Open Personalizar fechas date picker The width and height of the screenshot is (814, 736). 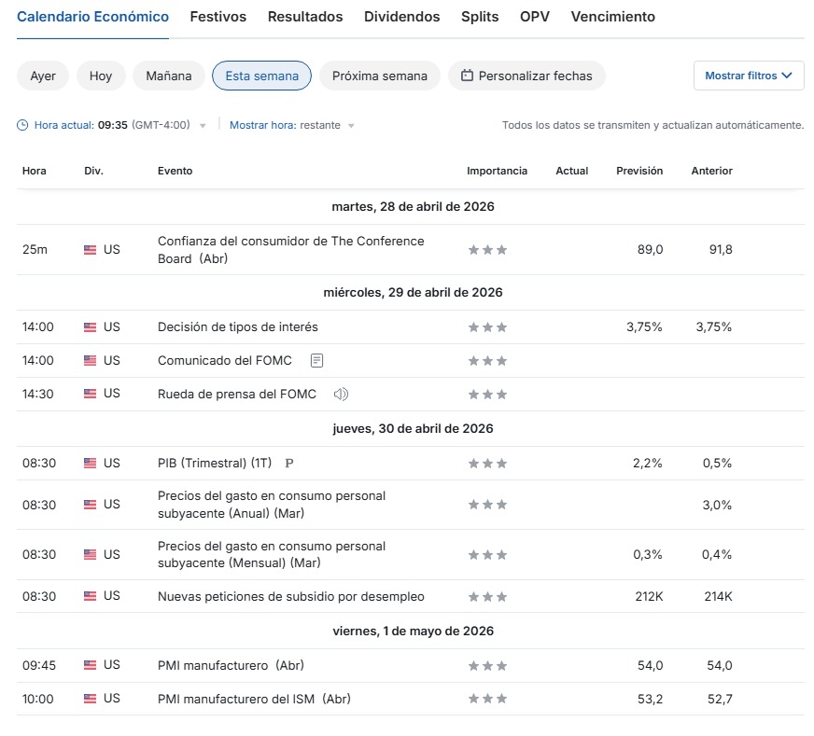point(526,76)
